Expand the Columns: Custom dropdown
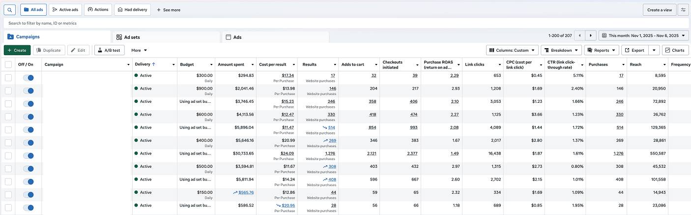 (x=512, y=50)
